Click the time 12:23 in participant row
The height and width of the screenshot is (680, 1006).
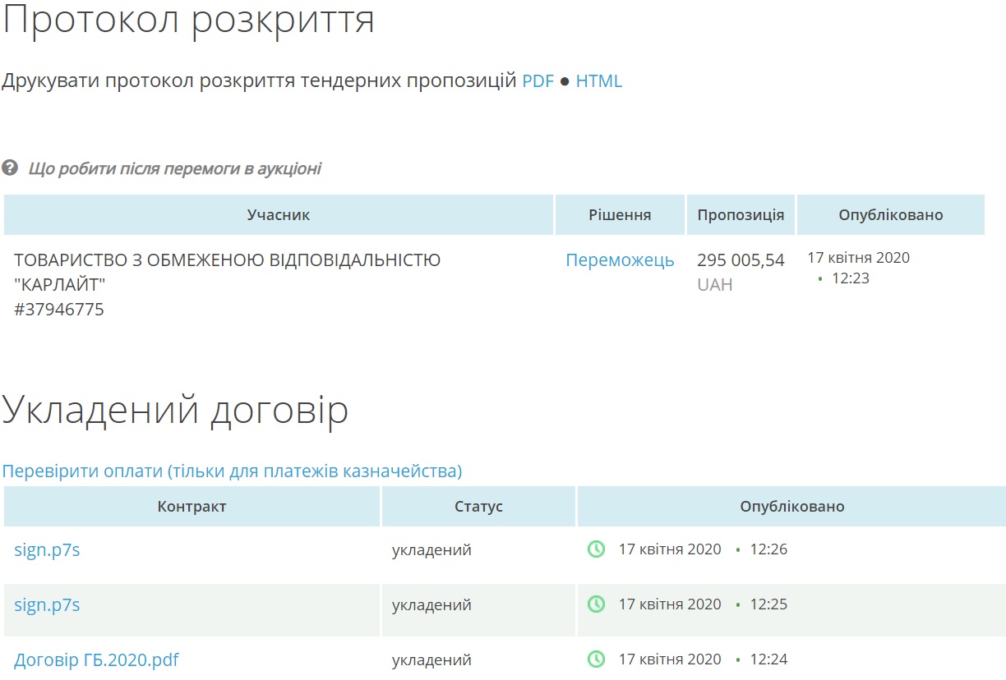[851, 278]
